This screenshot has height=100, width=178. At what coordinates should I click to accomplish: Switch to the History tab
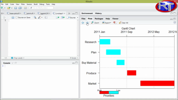[x=98, y=13]
